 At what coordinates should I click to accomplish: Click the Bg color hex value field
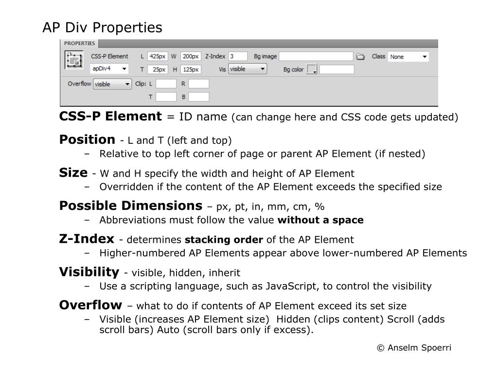337,69
